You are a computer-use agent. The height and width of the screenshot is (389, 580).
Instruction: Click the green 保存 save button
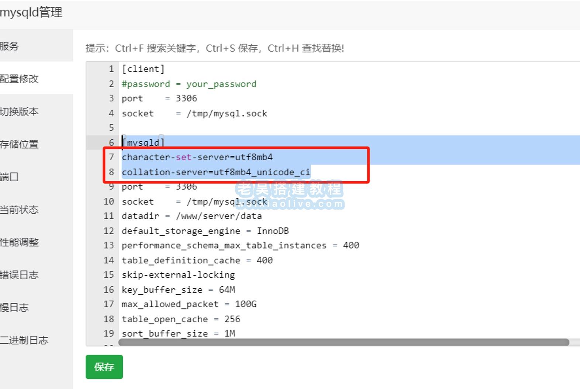coord(104,367)
